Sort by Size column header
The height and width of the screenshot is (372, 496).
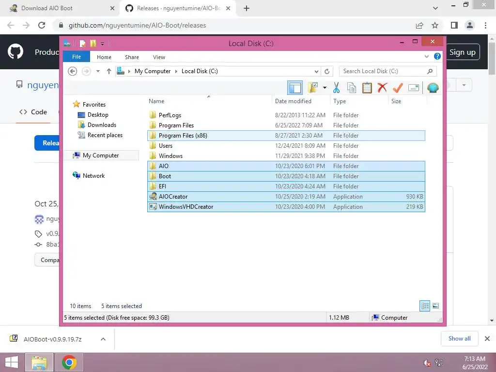(407, 101)
